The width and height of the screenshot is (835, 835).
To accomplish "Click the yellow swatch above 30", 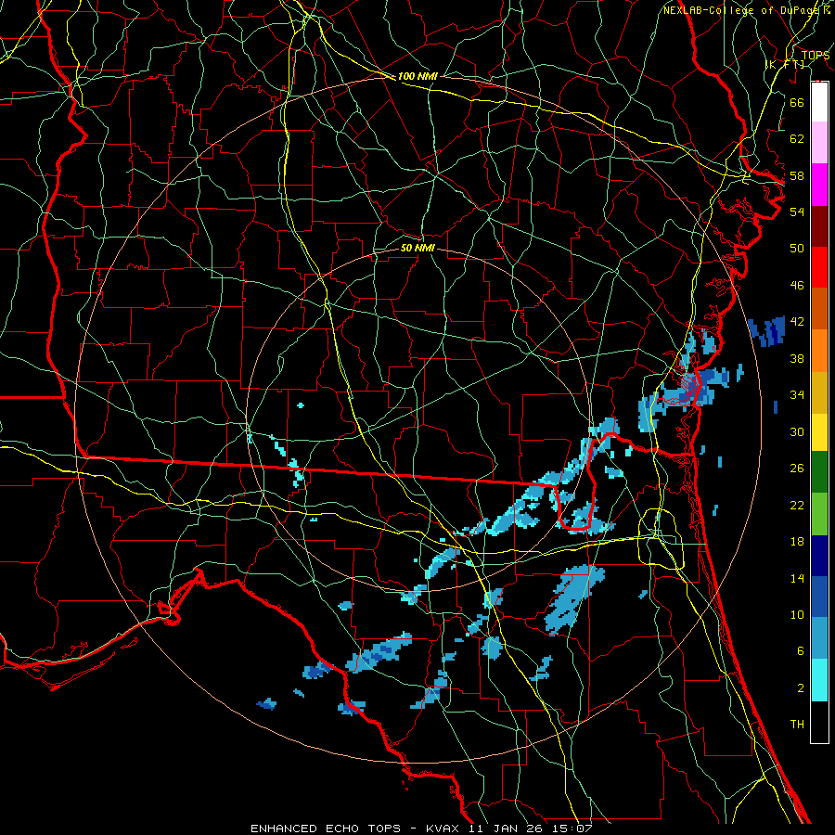I will tap(819, 432).
